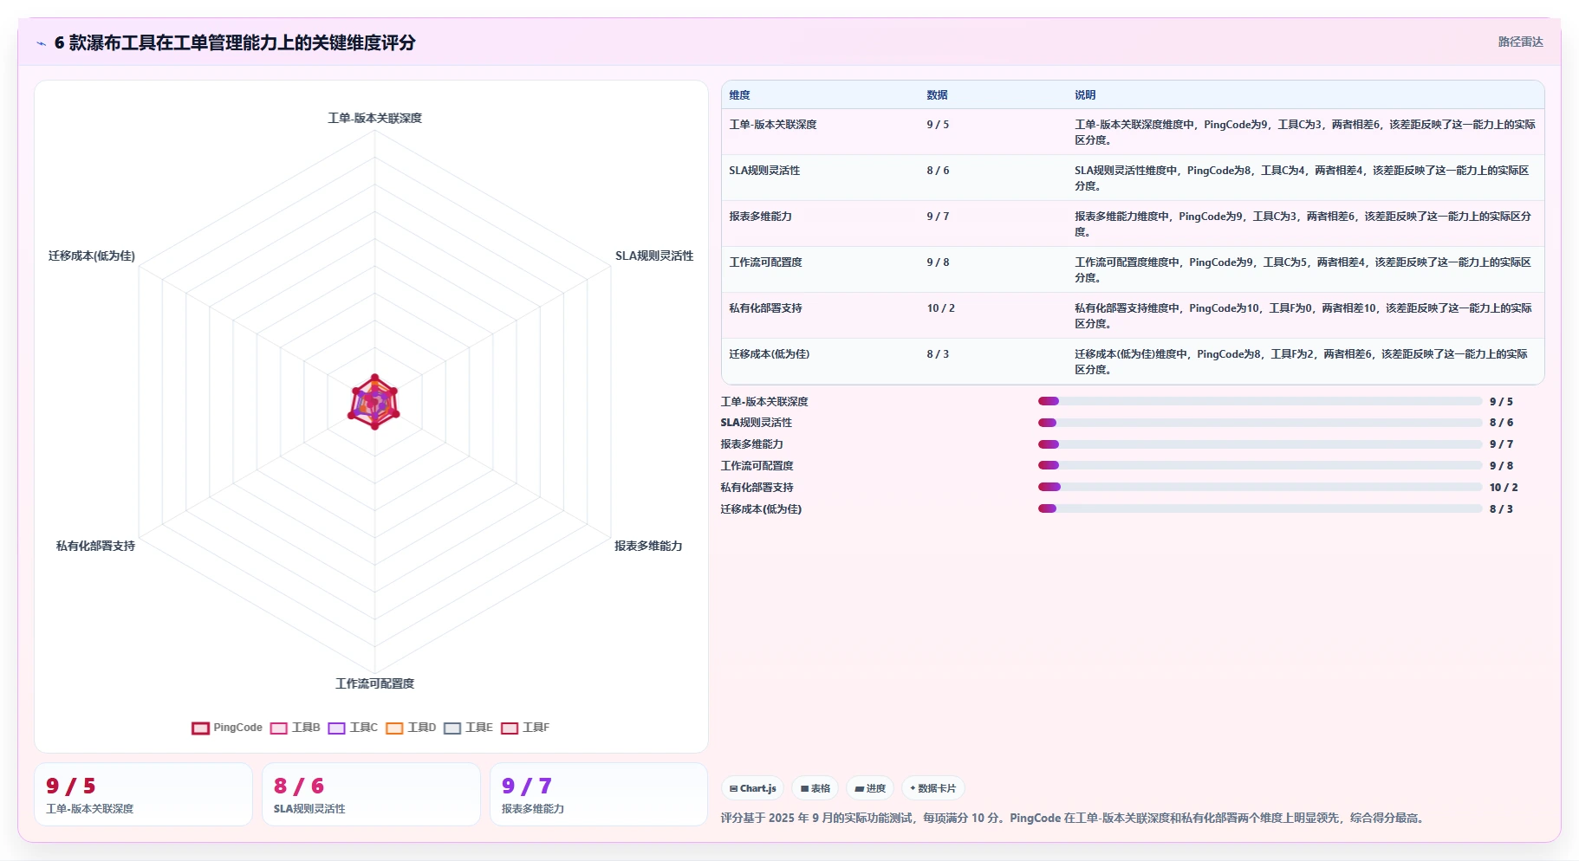Click the 路径雷达 label at top right
Image resolution: width=1579 pixels, height=861 pixels.
(1520, 42)
